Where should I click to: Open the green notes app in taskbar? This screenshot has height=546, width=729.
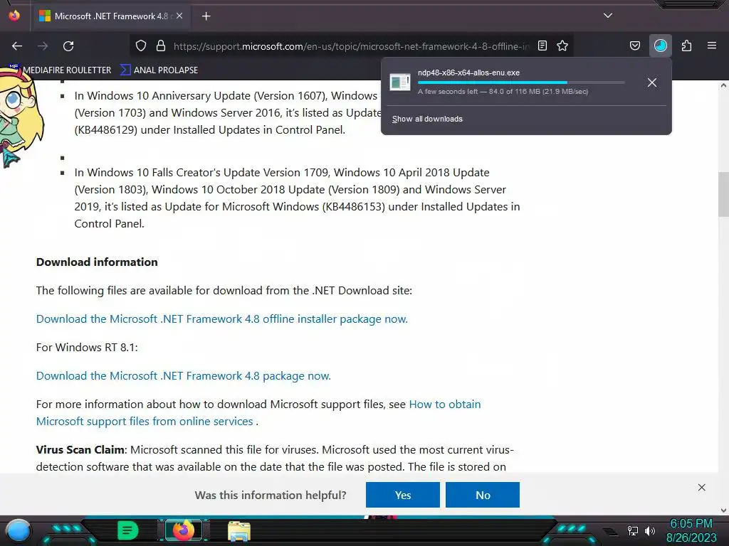(127, 530)
